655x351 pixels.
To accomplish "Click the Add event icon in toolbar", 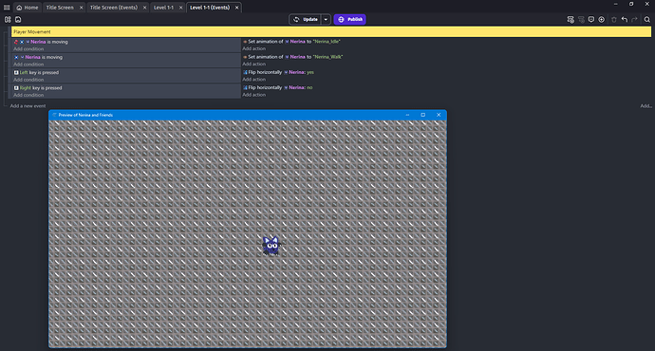I will click(x=571, y=19).
